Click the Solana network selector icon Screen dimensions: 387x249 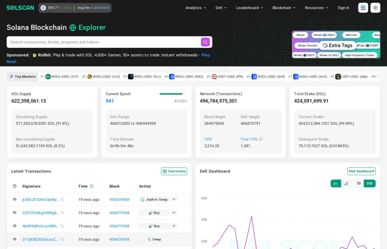(363, 8)
